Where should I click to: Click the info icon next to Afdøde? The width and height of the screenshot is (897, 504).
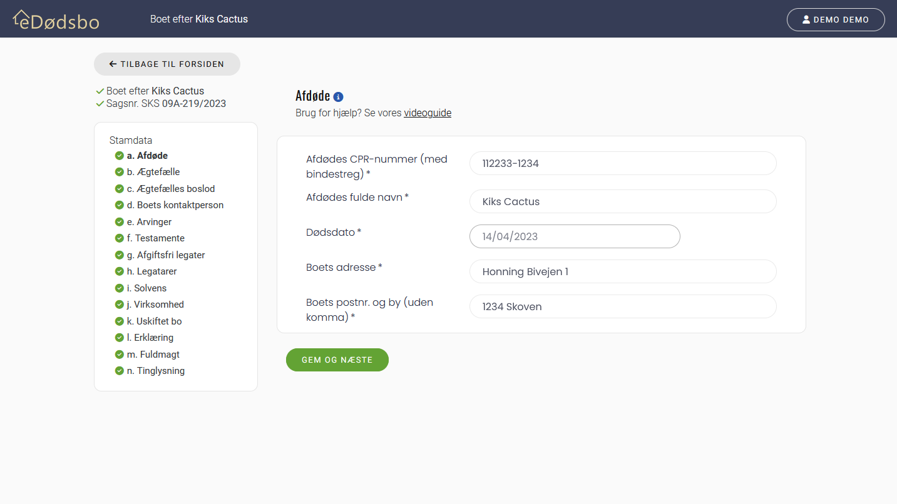coord(338,97)
